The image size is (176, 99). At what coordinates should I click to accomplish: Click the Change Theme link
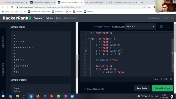pos(102,26)
